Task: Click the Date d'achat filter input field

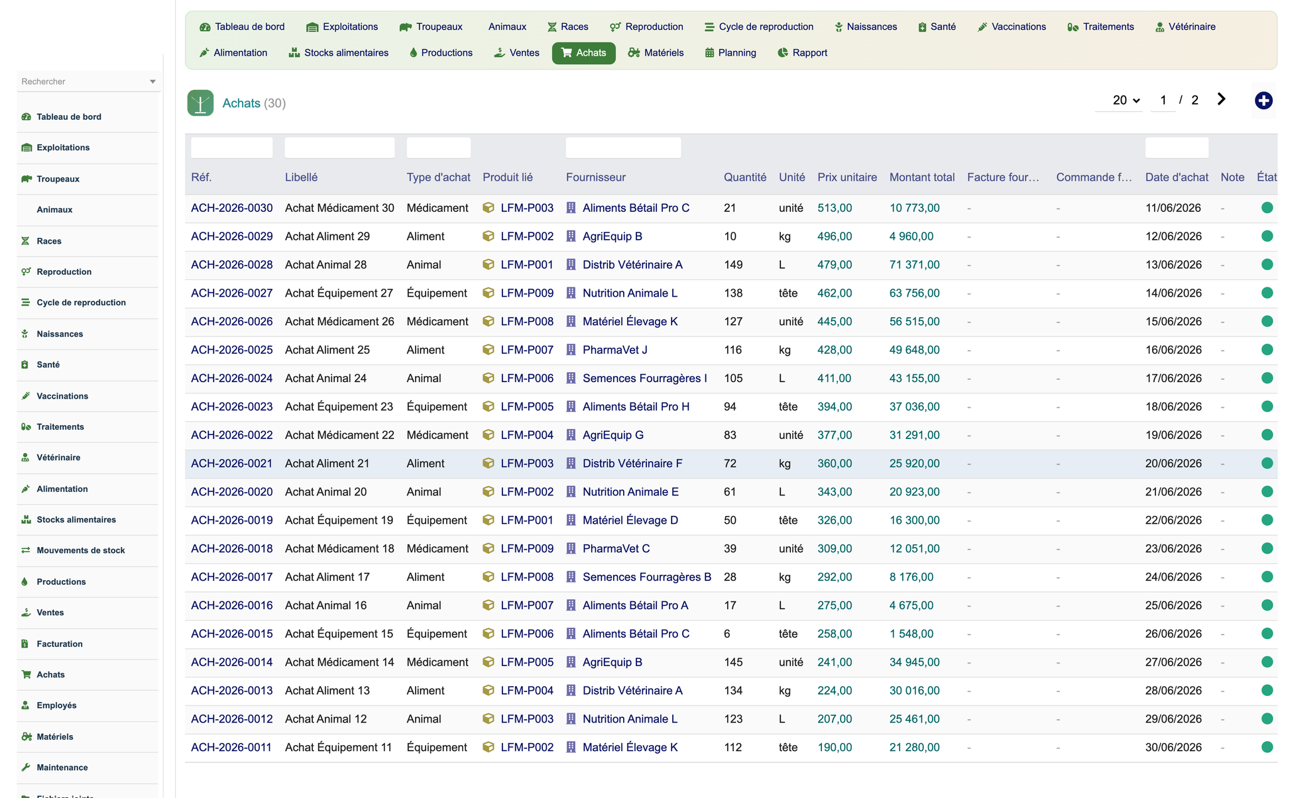Action: point(1177,148)
